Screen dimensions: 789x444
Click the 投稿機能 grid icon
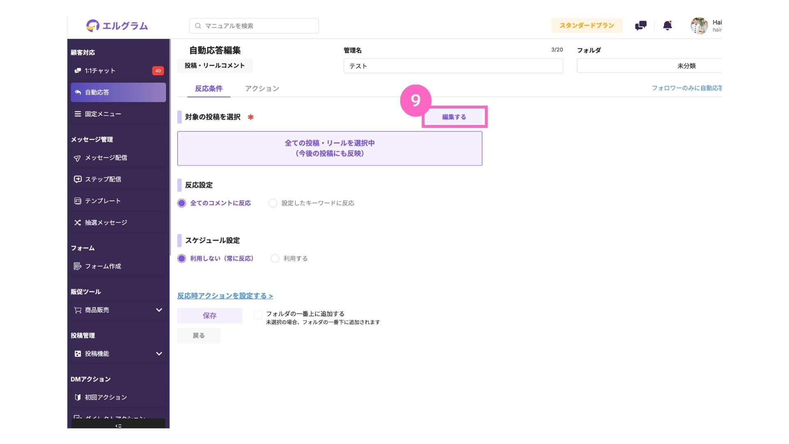click(78, 354)
